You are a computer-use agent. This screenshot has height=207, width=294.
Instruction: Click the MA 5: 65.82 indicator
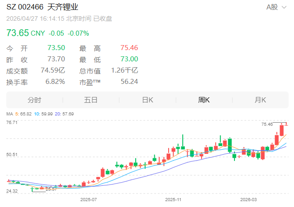pos(23,114)
